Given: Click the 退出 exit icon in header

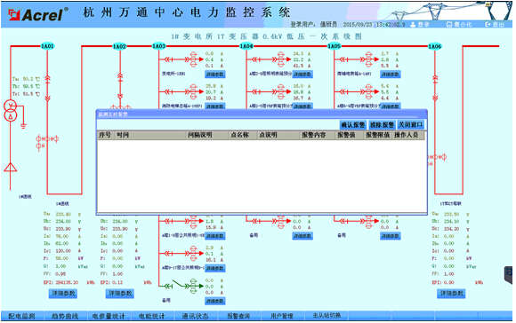Looking at the screenshot, I should (488, 24).
